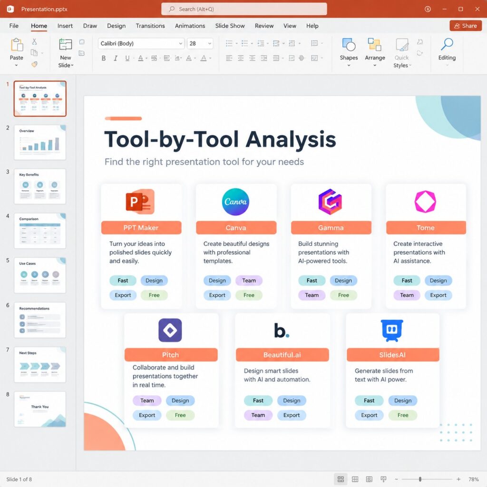Click the PPT Maker logo on slide
Image resolution: width=487 pixels, height=487 pixels.
pos(140,202)
